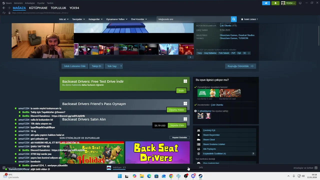The height and width of the screenshot is (180, 320).
Task: Launch Google Chrome from the taskbar
Action: (x=171, y=176)
